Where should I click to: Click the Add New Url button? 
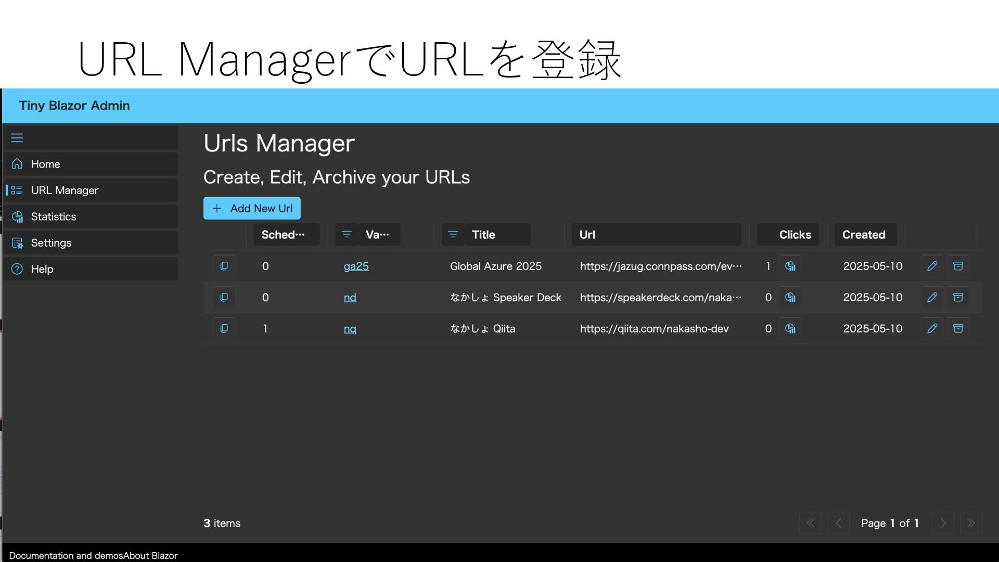click(x=252, y=209)
